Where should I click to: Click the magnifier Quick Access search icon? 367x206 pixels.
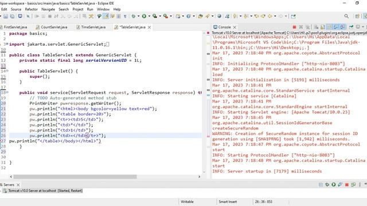[346, 16]
